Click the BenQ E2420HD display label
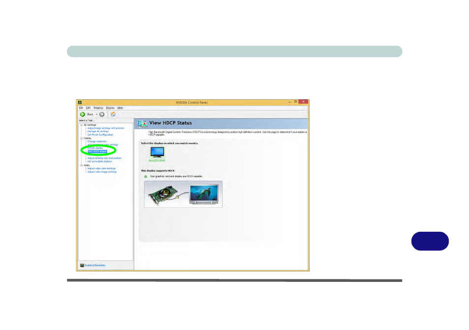Viewport: 469px width, 330px height. [157, 161]
